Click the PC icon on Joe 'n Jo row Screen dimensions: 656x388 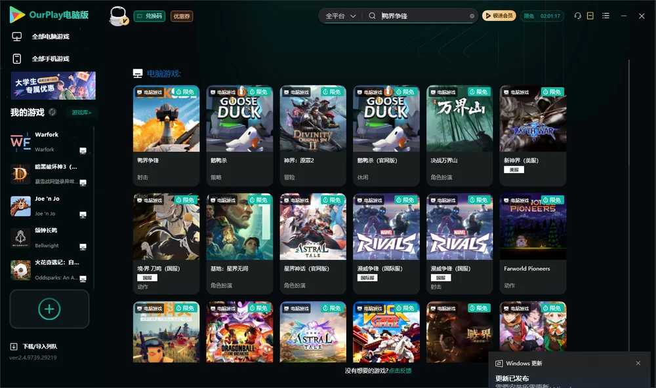pos(83,215)
